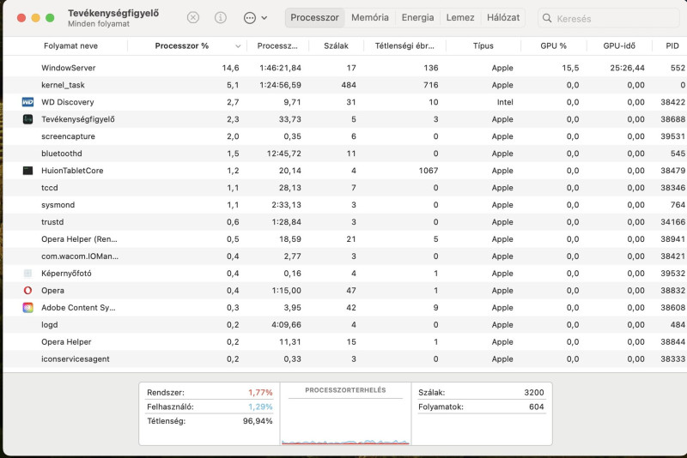Image resolution: width=687 pixels, height=458 pixels.
Task: Select the screencapture process
Action: point(68,136)
